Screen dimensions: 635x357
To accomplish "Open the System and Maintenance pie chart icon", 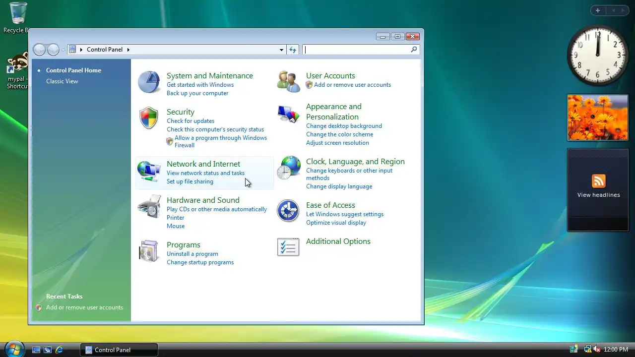I will click(149, 82).
